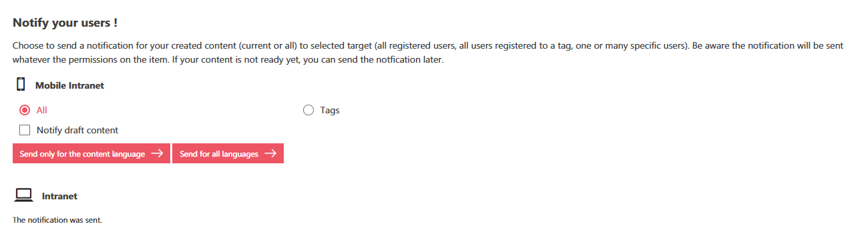Click description line mentioning sending notification later
The height and width of the screenshot is (244, 848).
[x=228, y=60]
